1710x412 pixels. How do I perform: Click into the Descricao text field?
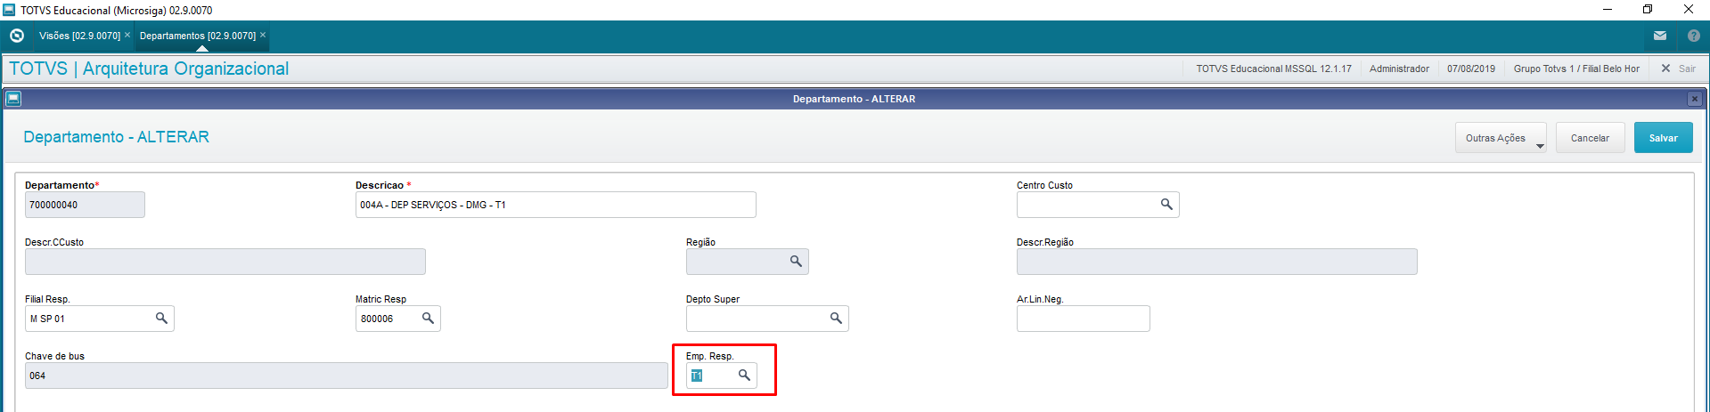(555, 205)
